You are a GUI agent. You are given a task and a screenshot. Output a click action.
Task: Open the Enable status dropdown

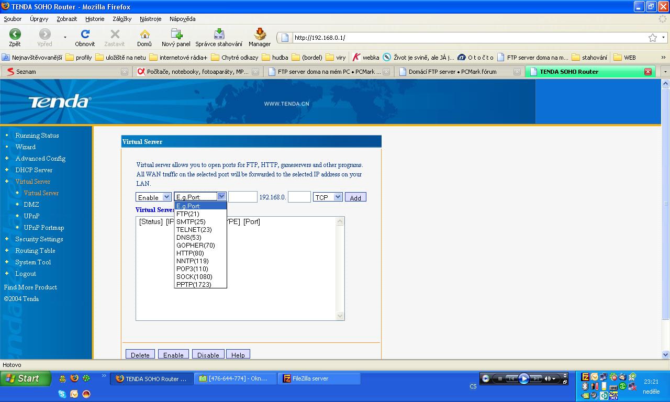[x=153, y=197]
